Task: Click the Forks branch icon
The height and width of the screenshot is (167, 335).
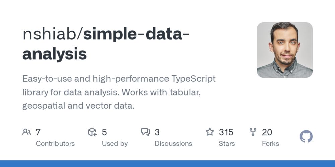Action: click(253, 132)
